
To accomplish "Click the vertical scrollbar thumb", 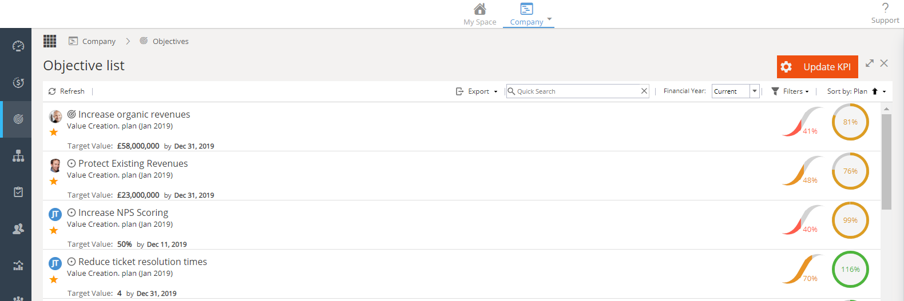I will coord(886,162).
